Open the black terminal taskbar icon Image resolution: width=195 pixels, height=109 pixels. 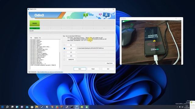[72, 107]
